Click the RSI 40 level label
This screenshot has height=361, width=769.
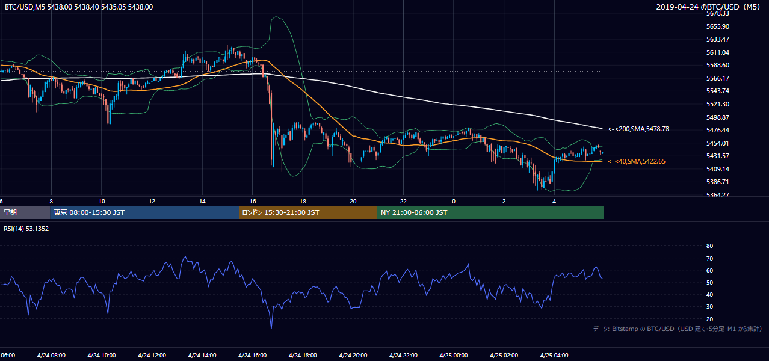709,294
